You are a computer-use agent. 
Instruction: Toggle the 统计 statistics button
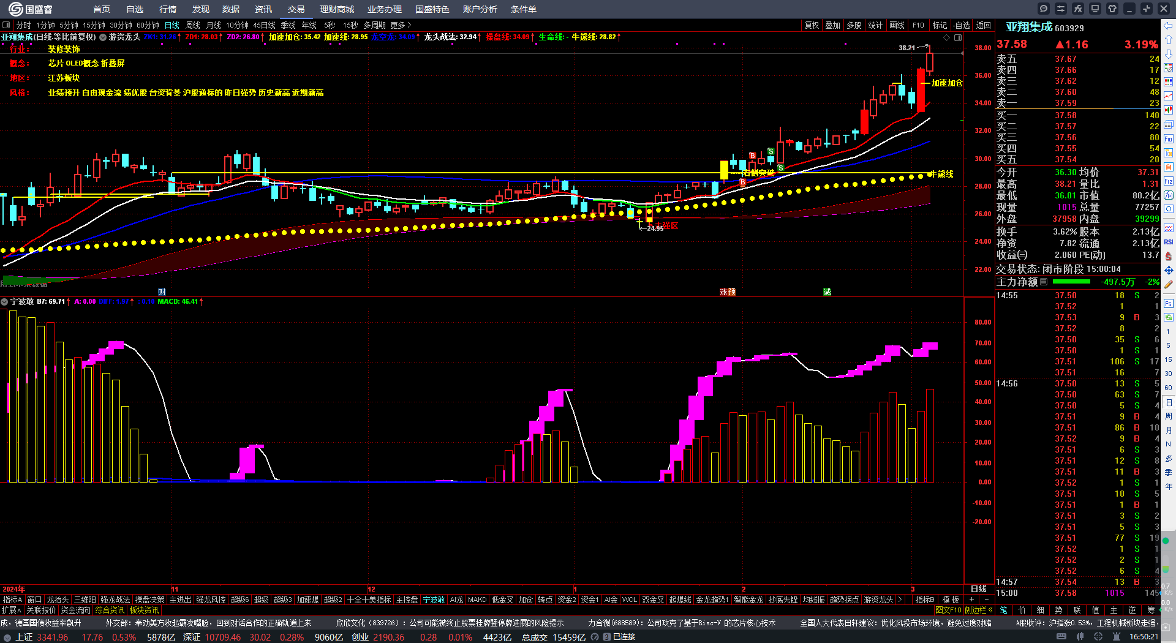(875, 25)
